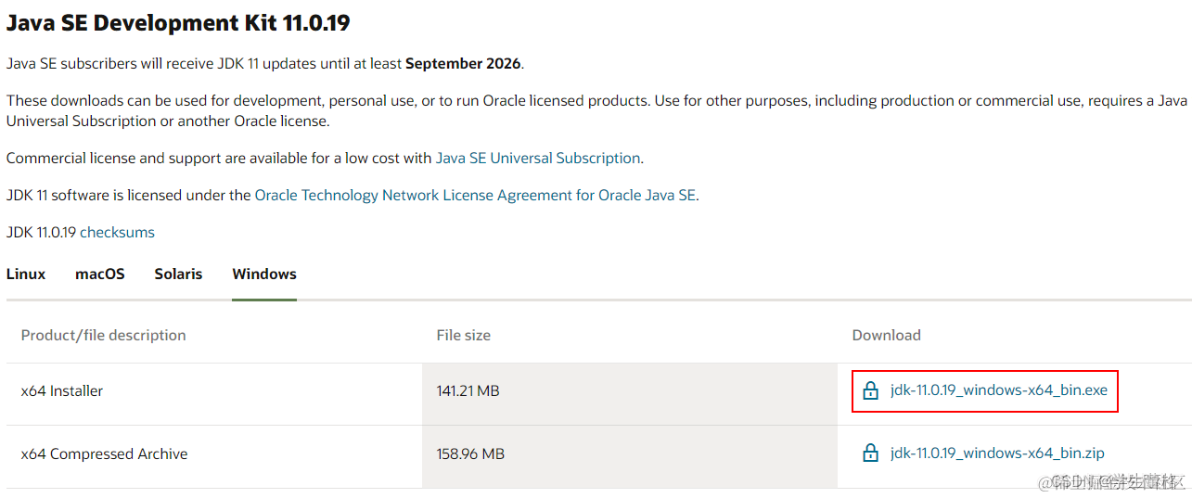Click the File size column header
This screenshot has width=1192, height=498.
click(464, 335)
